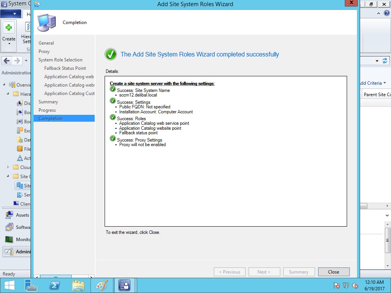Click the Parent Site Code column header
The width and height of the screenshot is (391, 293).
tap(376, 95)
